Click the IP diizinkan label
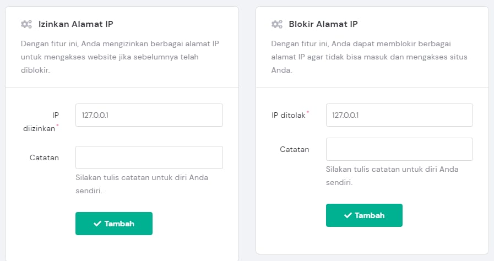Image resolution: width=494 pixels, height=261 pixels. coord(47,121)
